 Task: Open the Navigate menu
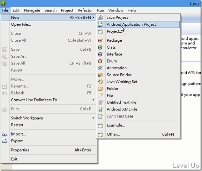coord(32,10)
